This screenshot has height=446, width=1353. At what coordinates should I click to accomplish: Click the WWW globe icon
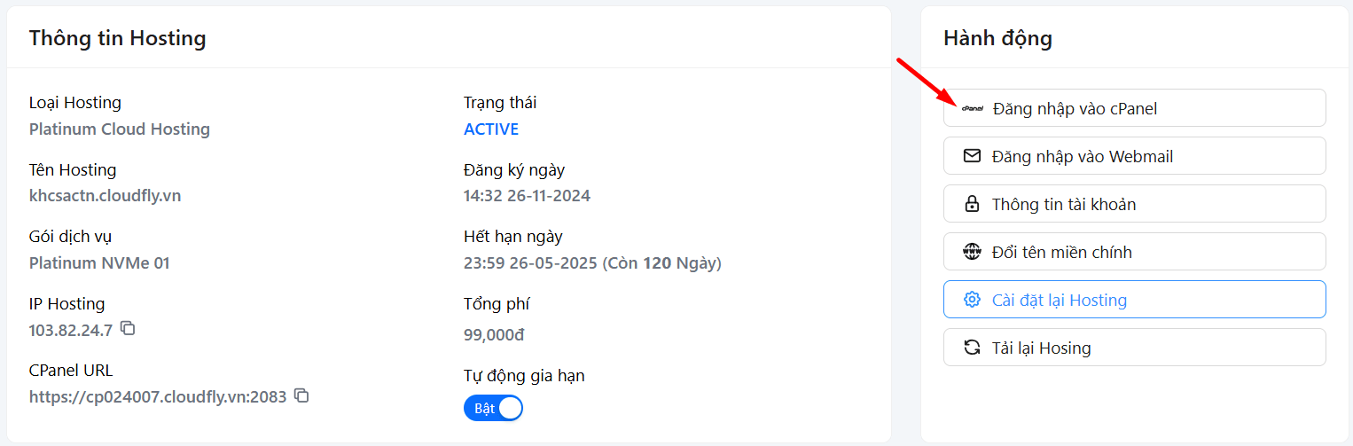pyautogui.click(x=972, y=252)
